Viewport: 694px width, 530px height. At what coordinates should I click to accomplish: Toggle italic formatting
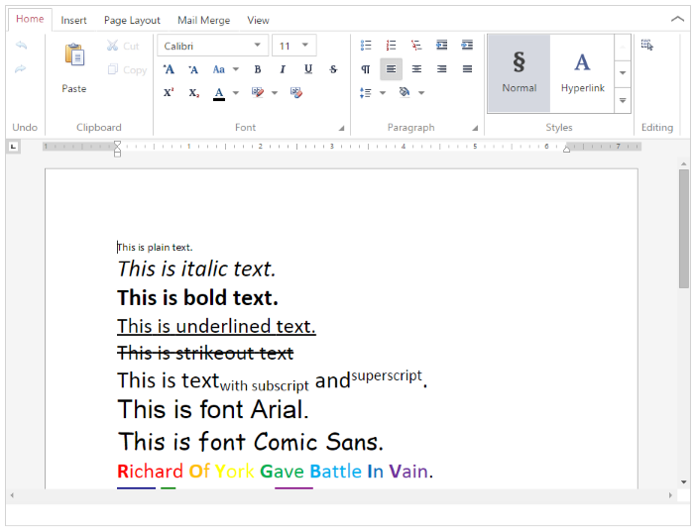tap(283, 69)
